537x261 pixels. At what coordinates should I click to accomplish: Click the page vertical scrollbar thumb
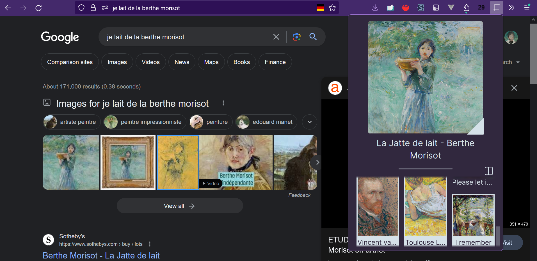click(x=533, y=53)
